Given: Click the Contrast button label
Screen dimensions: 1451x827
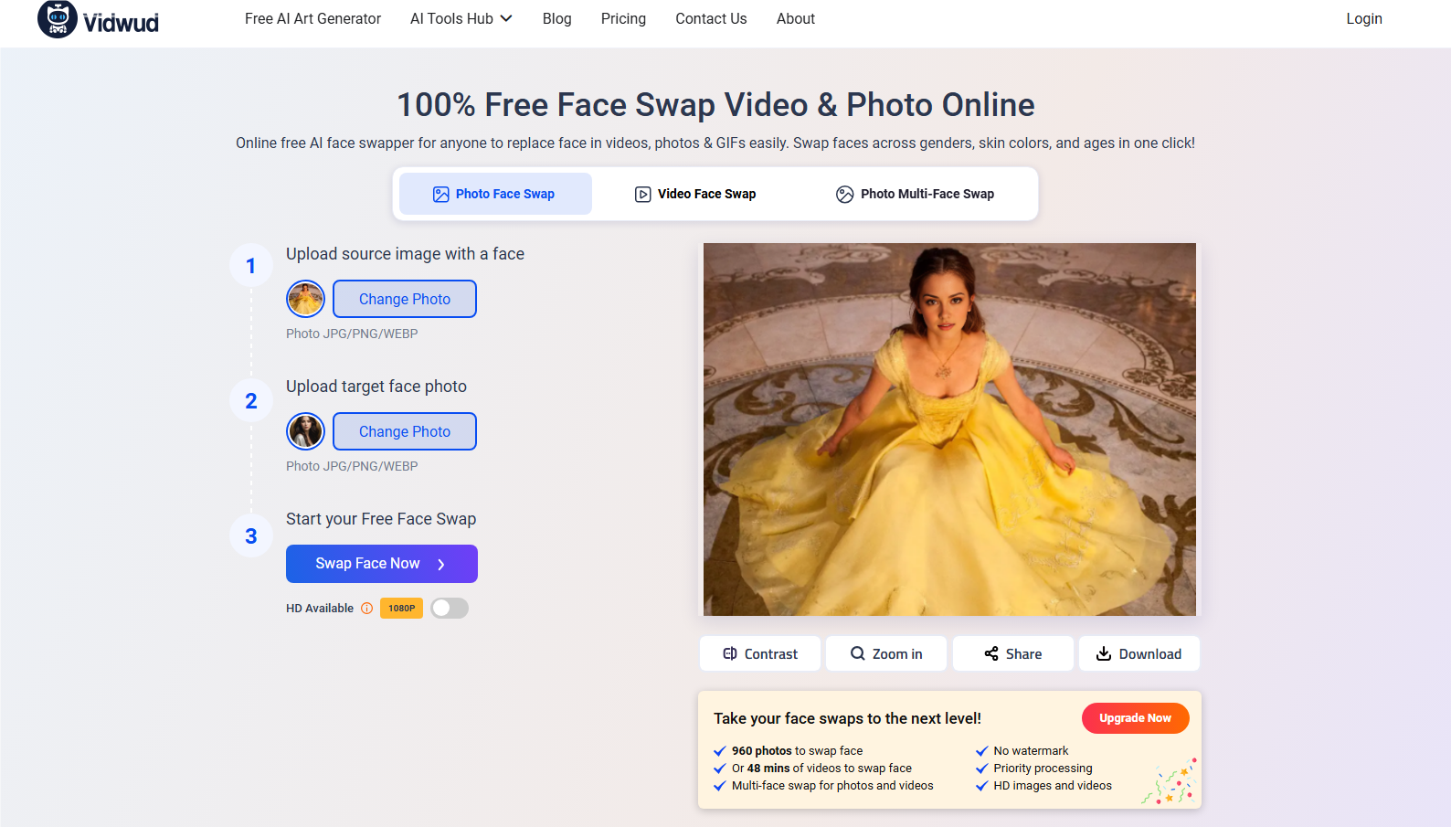Looking at the screenshot, I should [x=771, y=654].
